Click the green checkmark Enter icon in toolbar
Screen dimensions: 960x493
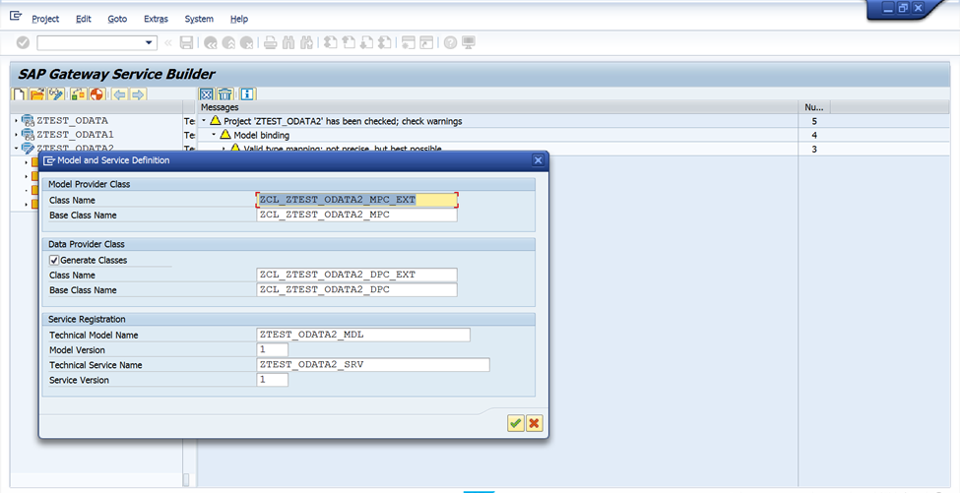tap(23, 43)
